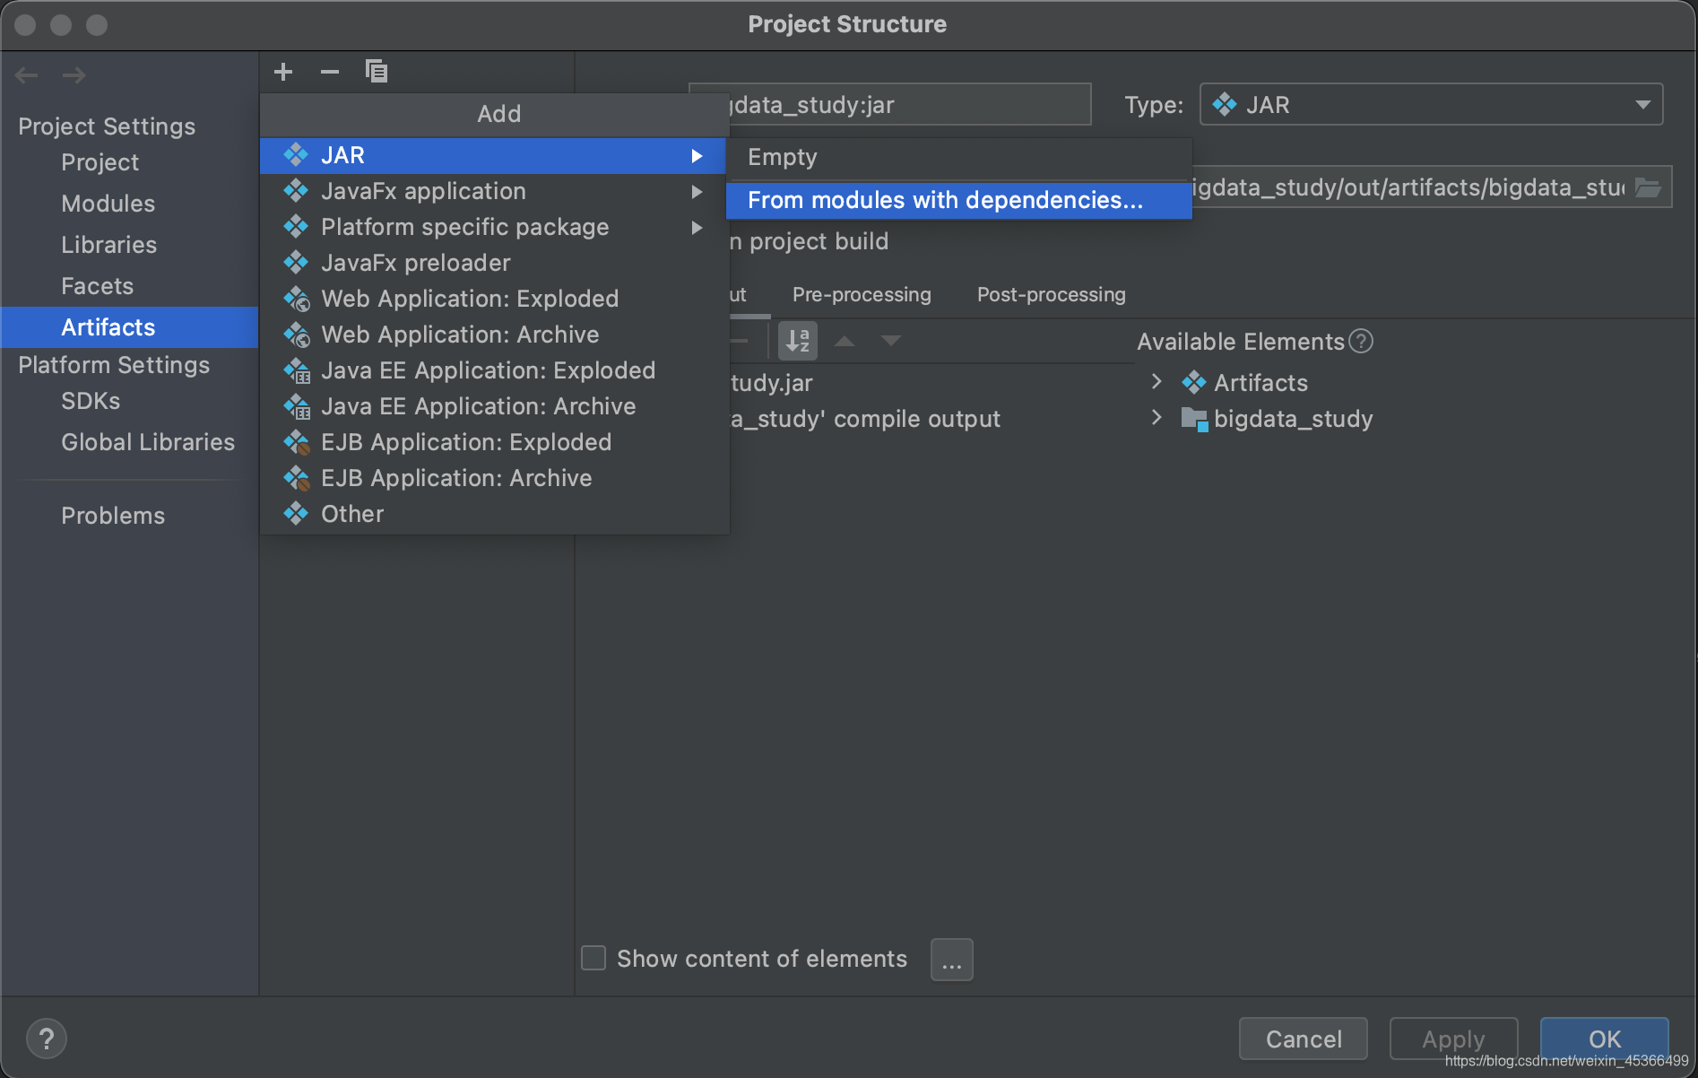1698x1078 pixels.
Task: Open Global Libraries in sidebar
Action: click(148, 443)
